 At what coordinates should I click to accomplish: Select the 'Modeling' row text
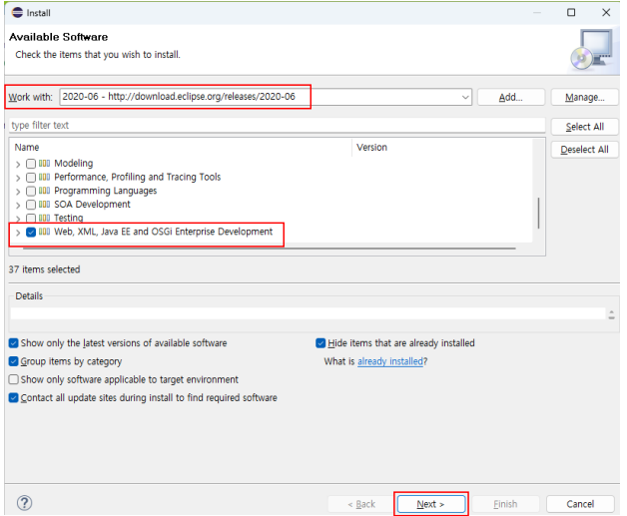(x=74, y=163)
